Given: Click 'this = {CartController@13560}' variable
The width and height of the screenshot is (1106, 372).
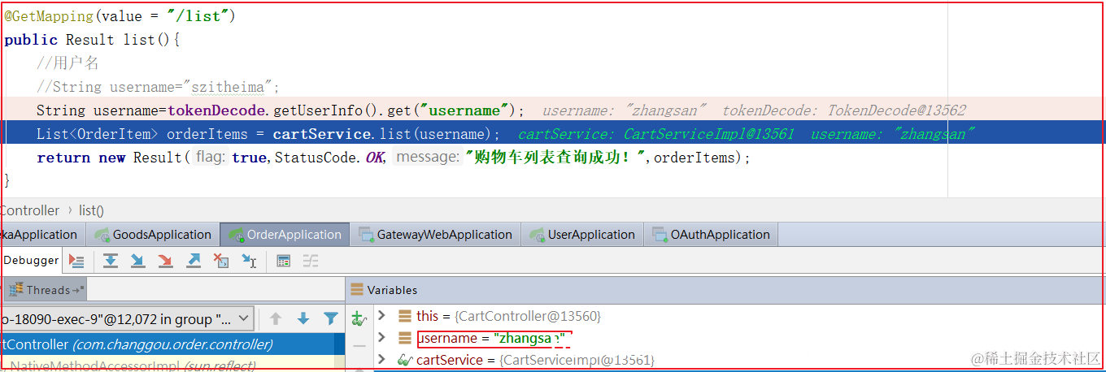Looking at the screenshot, I should point(508,316).
